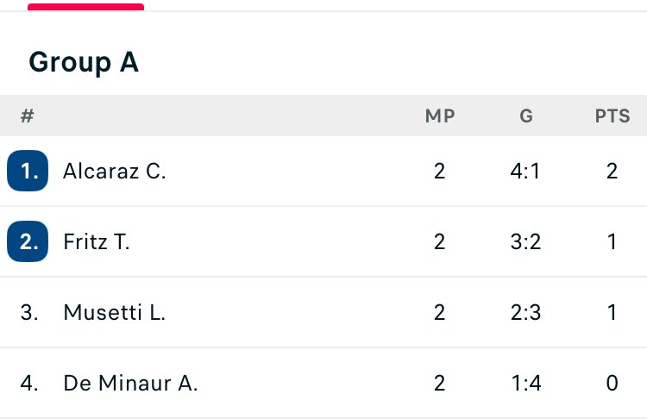Click the rank 4 position number

click(29, 383)
